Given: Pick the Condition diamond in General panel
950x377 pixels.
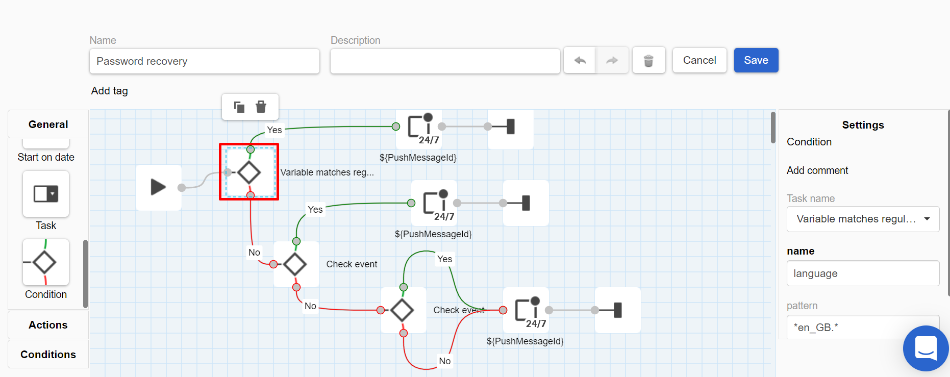Looking at the screenshot, I should coord(46,262).
